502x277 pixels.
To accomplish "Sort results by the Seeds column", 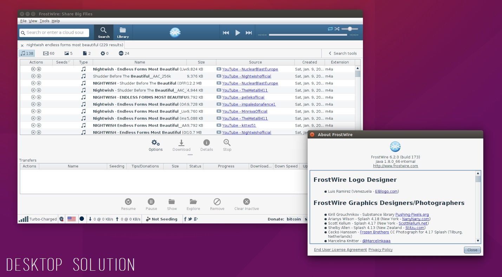I will [x=63, y=62].
